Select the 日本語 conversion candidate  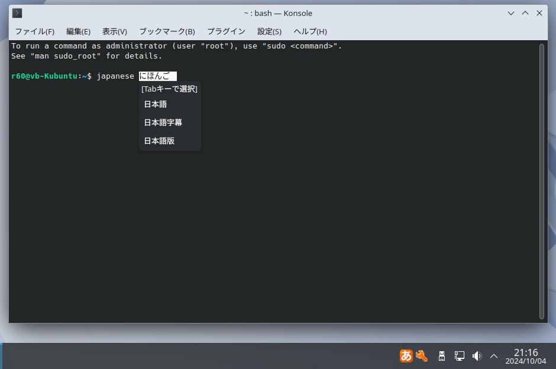point(156,104)
